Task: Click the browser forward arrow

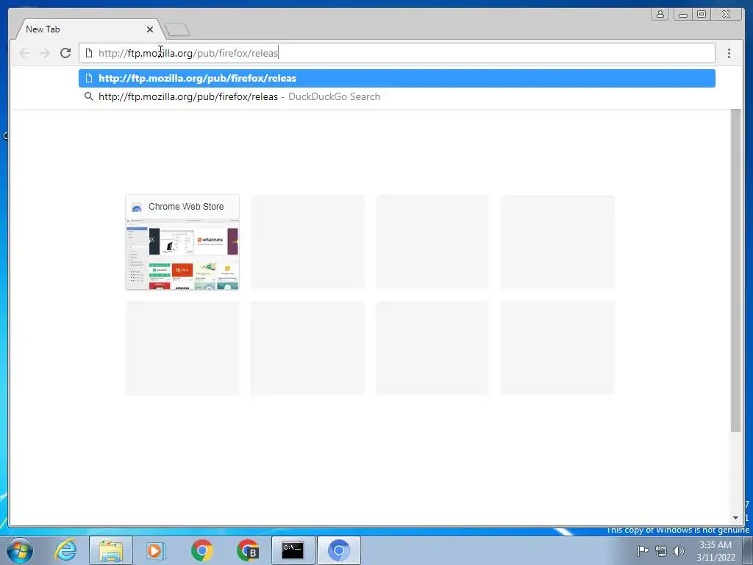Action: point(45,53)
